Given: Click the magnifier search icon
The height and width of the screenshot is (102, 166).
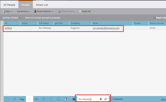Looking at the screenshot, I should point(106,99).
